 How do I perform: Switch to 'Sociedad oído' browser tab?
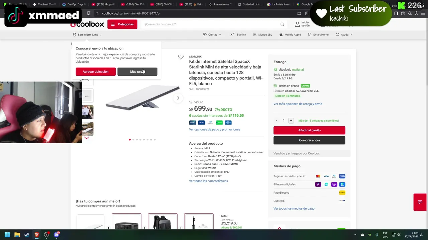tap(249, 4)
